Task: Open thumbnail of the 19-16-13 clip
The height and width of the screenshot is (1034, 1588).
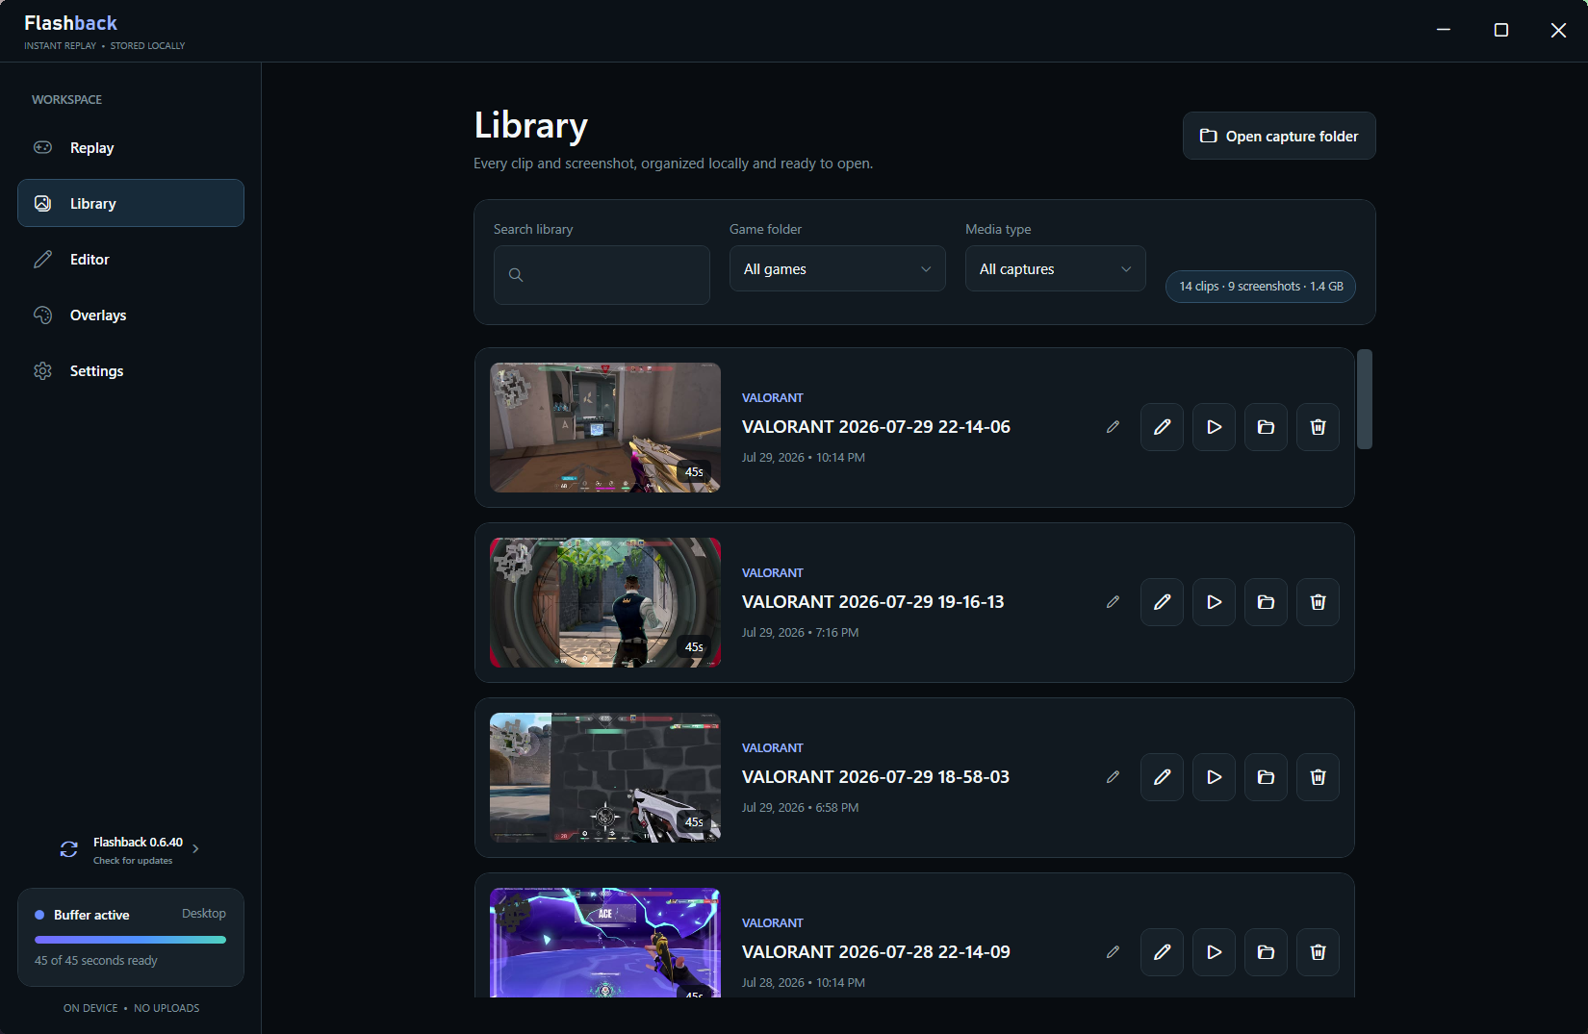Action: (605, 602)
